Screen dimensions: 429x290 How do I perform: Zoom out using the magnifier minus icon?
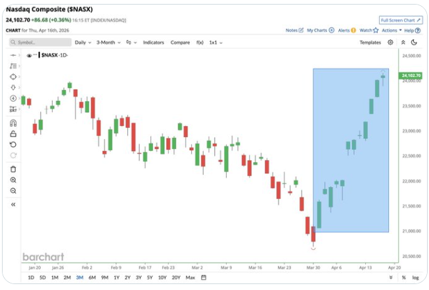tap(13, 191)
